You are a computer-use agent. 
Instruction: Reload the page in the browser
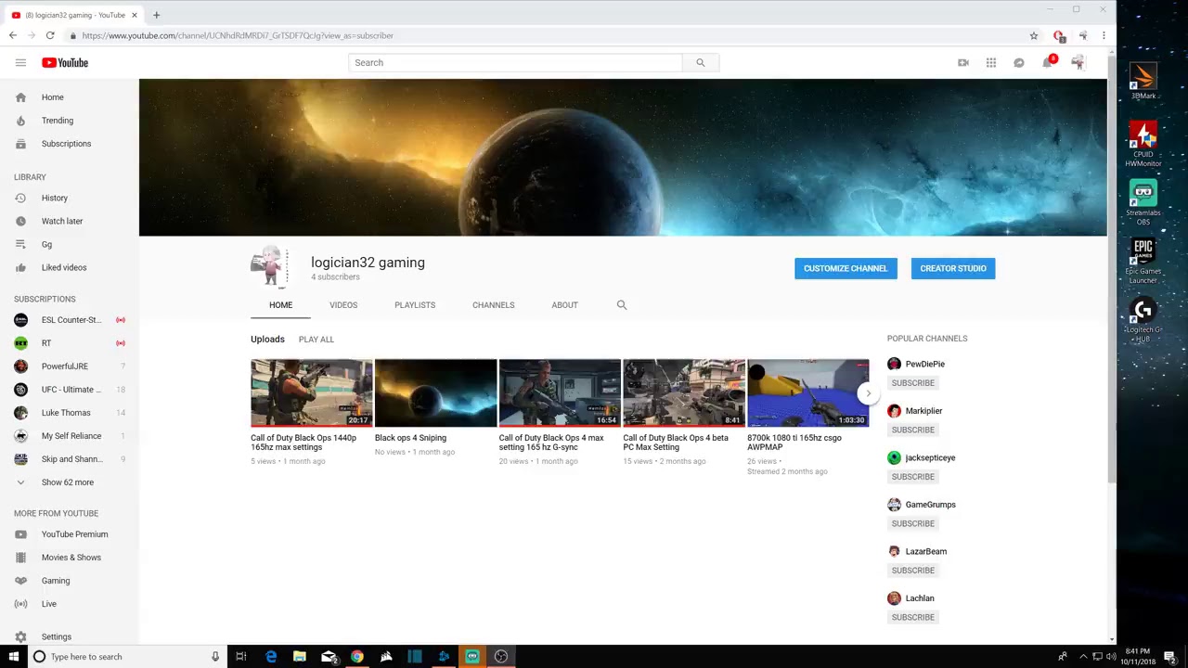click(x=50, y=35)
